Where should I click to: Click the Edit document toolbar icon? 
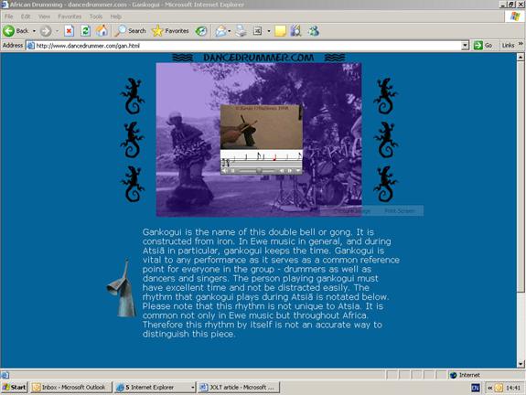(258, 31)
